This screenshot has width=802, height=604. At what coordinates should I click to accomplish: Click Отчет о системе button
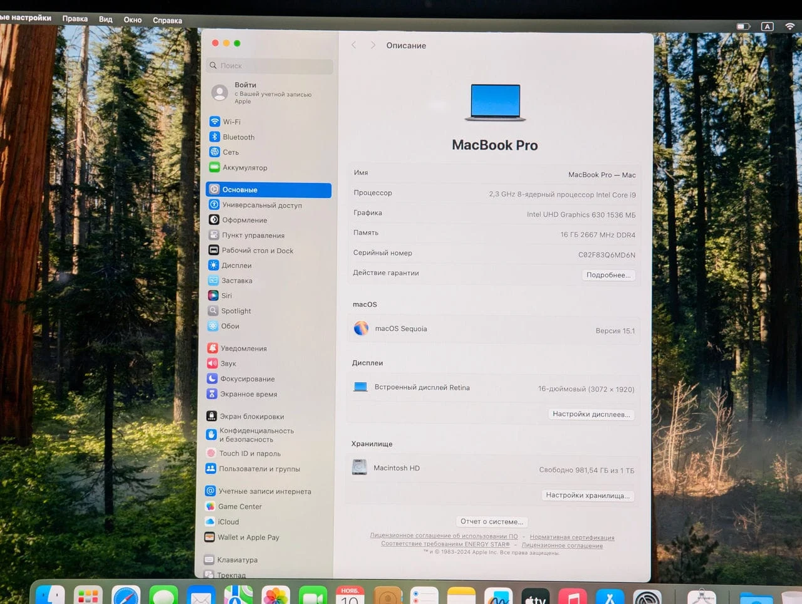tap(491, 521)
